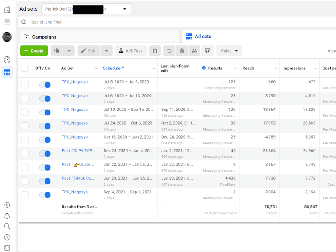Click the trash delete icon
336x252 pixels.
(182, 51)
